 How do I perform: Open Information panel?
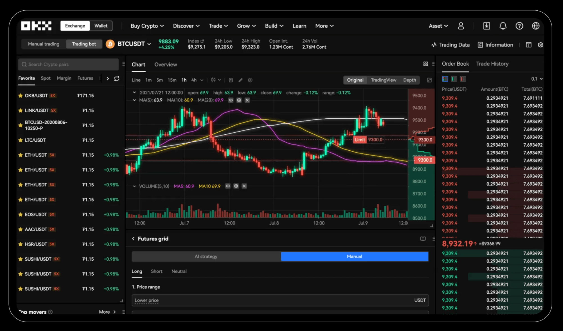click(x=495, y=45)
